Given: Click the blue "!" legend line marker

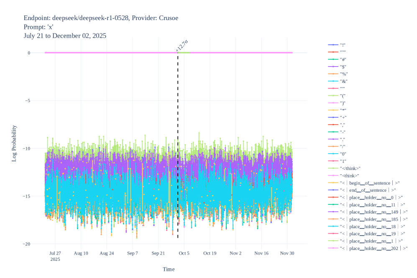Looking at the screenshot, I should tap(333, 45).
